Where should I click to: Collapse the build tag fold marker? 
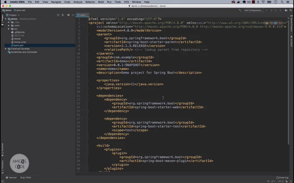click(87, 145)
